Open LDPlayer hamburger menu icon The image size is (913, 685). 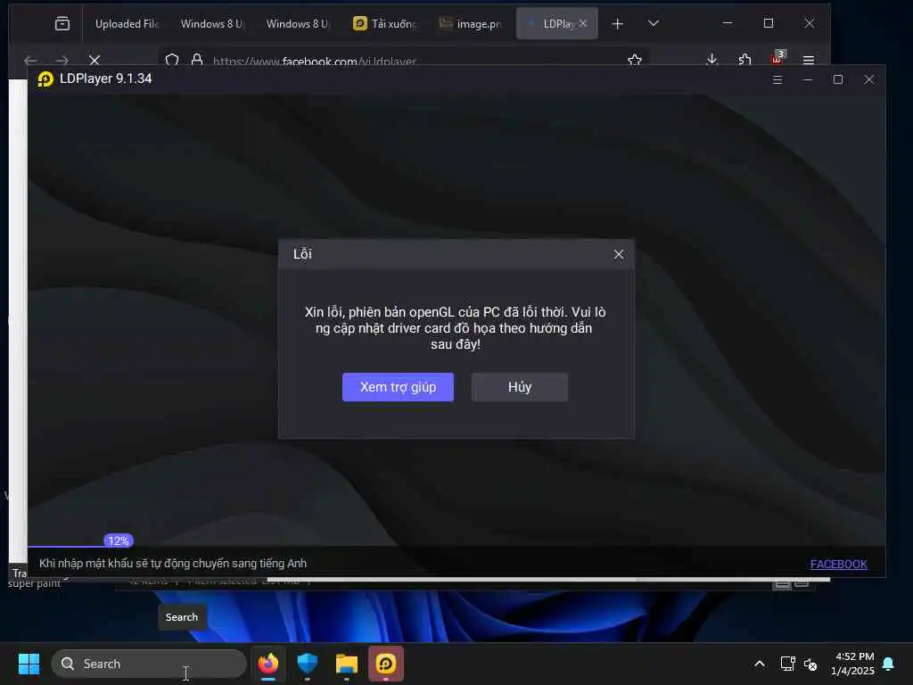777,79
